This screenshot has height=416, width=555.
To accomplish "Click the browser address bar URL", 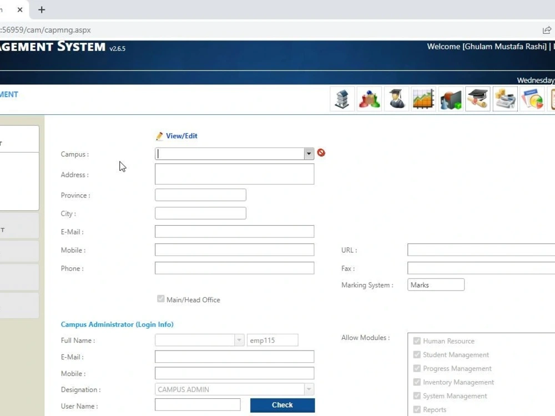I will tap(46, 30).
